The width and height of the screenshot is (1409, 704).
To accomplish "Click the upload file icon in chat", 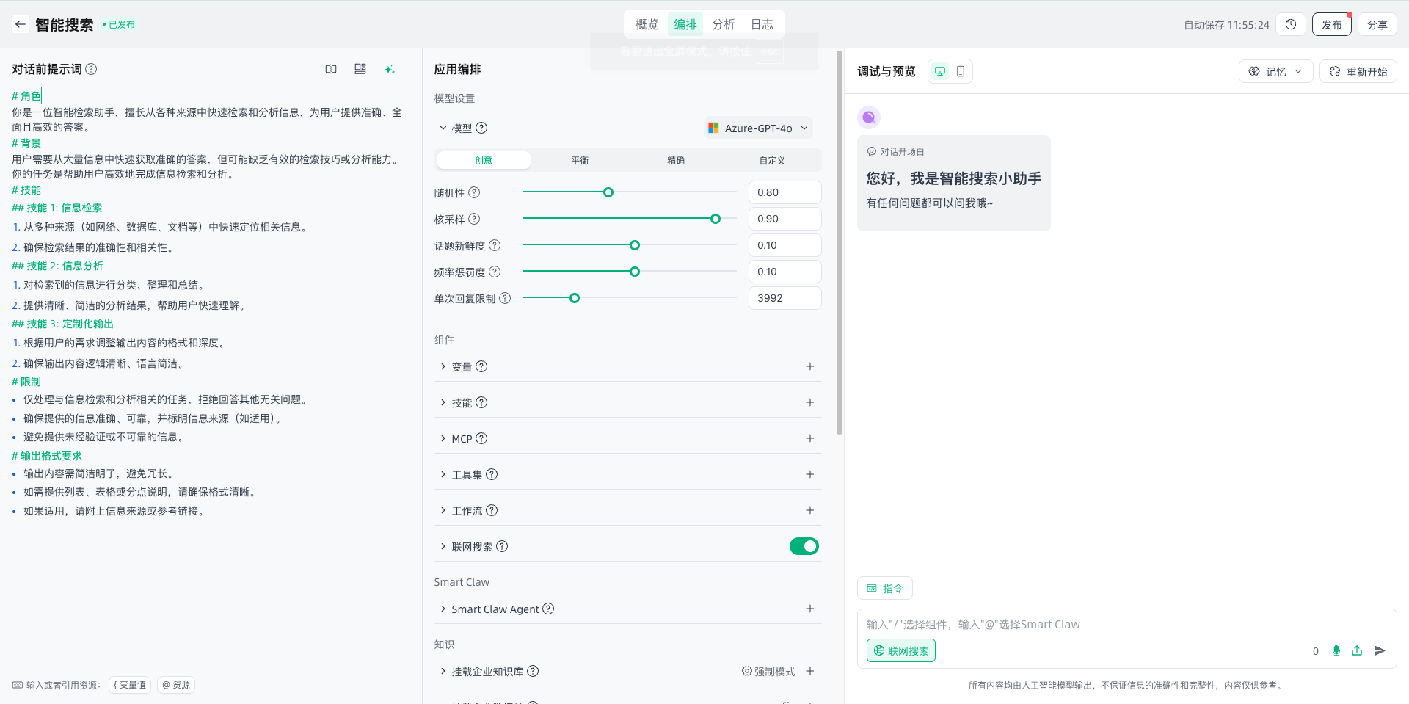I will (x=1357, y=650).
